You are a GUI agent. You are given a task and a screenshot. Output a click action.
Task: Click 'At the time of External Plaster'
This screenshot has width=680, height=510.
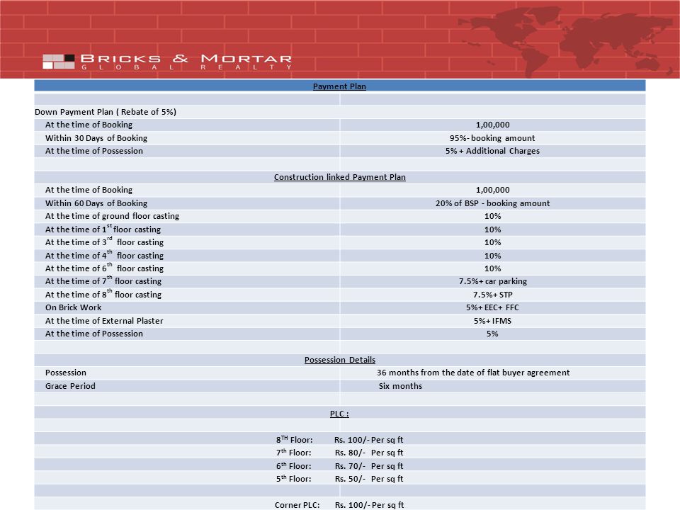pos(104,321)
